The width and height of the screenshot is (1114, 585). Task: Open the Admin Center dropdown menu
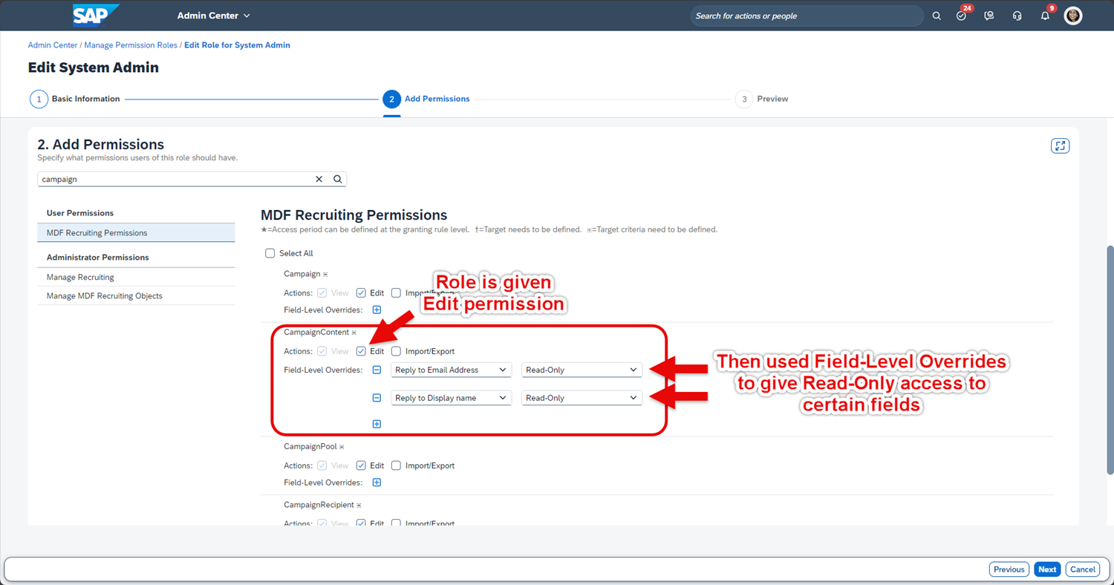click(x=214, y=16)
